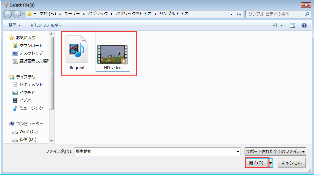Click the search magnifier icon
The width and height of the screenshot is (314, 175).
pyautogui.click(x=307, y=14)
